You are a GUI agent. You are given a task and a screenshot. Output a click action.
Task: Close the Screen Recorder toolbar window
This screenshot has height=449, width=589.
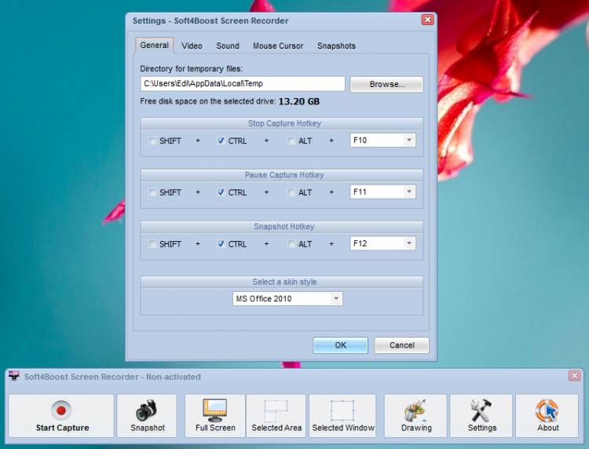click(574, 375)
